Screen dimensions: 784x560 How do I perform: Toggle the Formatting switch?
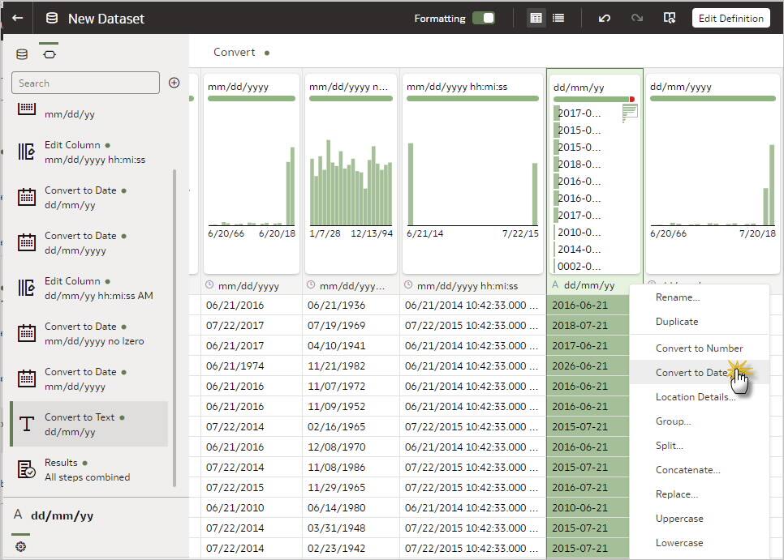coord(484,18)
